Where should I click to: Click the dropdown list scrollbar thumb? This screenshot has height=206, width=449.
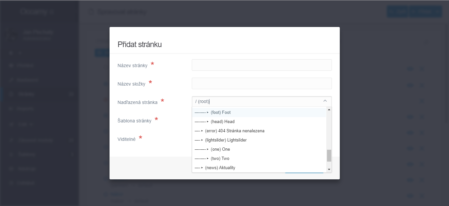(x=329, y=156)
